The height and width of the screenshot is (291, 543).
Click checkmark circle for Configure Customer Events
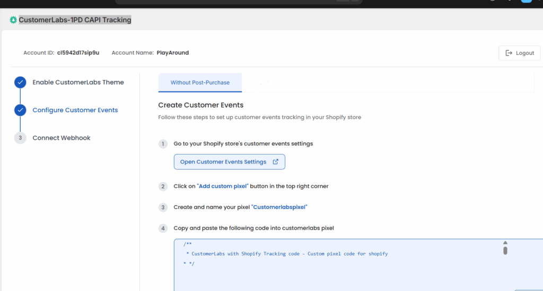click(20, 110)
